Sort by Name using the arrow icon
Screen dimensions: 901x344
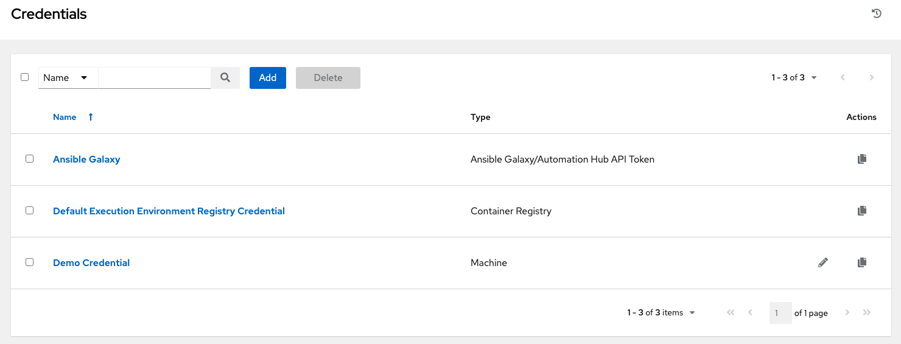click(91, 117)
